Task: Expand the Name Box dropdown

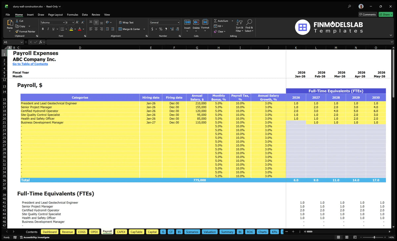Action: coord(22,42)
